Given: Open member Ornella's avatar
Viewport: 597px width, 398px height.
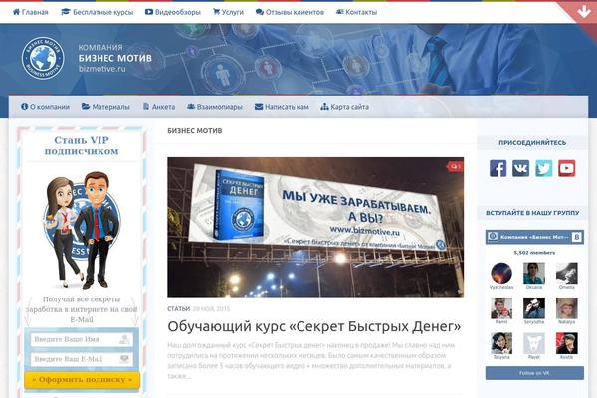Looking at the screenshot, I should point(567,273).
